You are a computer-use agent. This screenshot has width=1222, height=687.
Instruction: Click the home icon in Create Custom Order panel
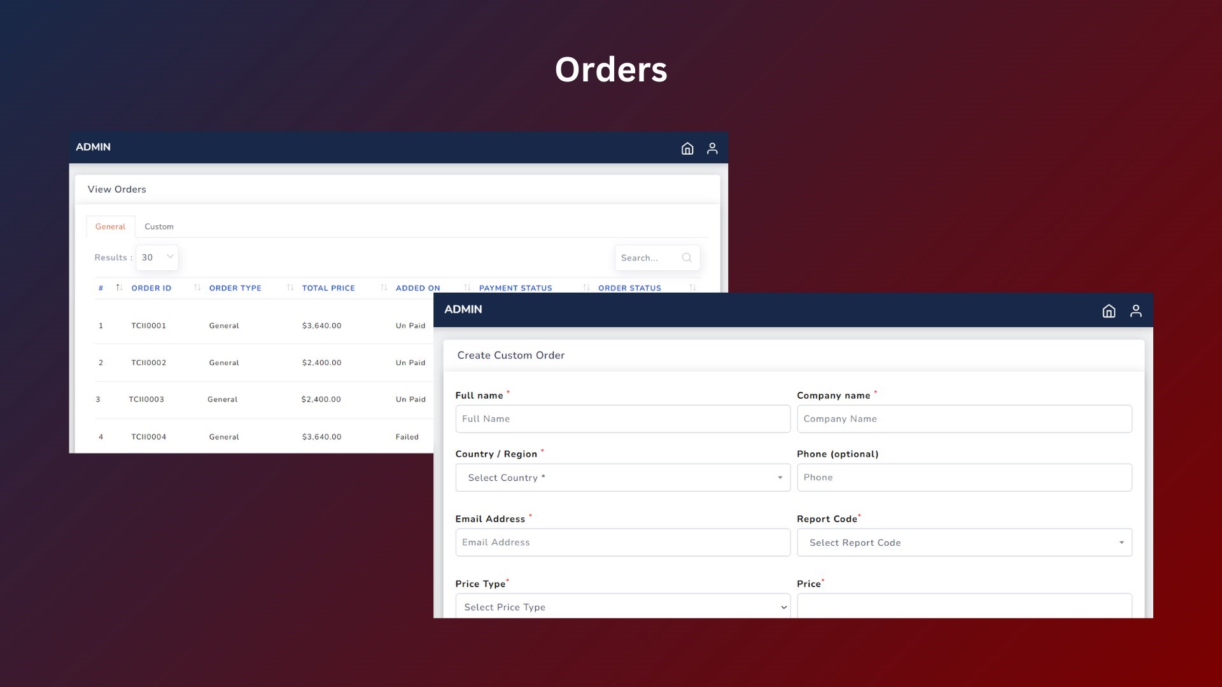tap(1109, 310)
